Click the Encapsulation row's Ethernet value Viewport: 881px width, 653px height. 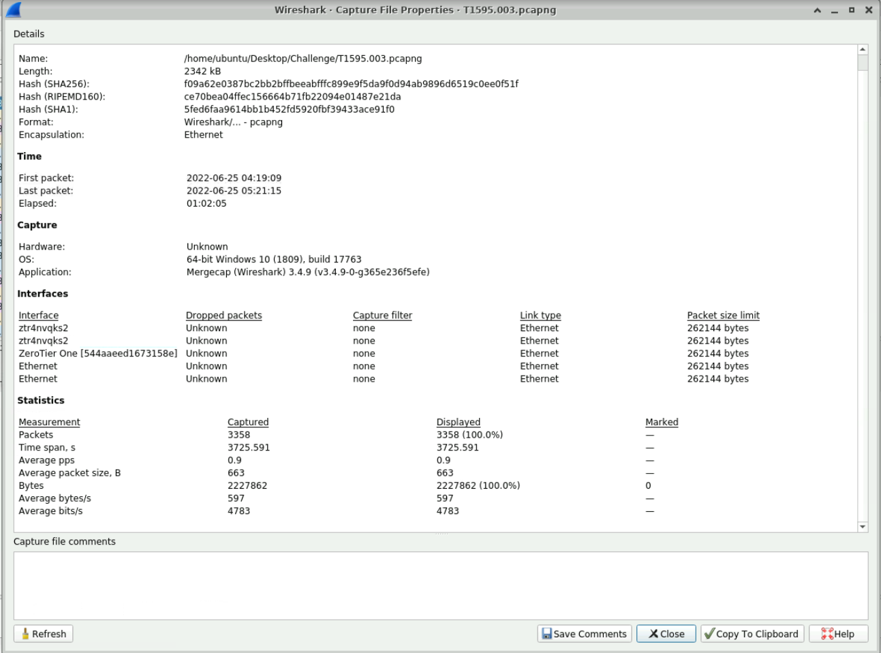(203, 135)
